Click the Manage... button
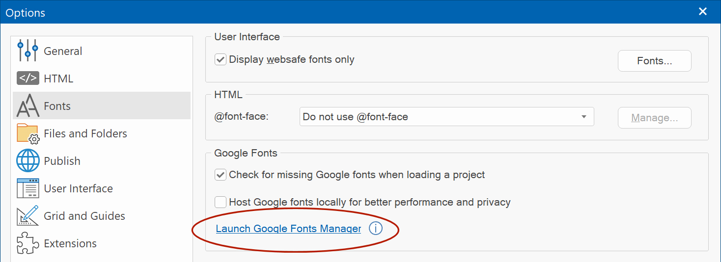The height and width of the screenshot is (262, 721). [x=654, y=118]
